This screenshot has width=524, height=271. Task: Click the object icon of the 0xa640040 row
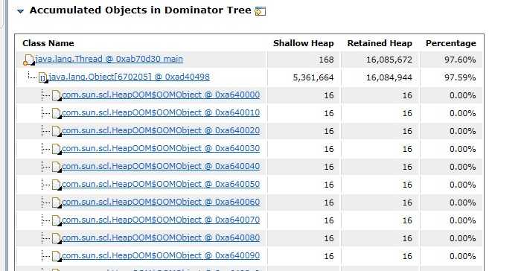click(57, 167)
